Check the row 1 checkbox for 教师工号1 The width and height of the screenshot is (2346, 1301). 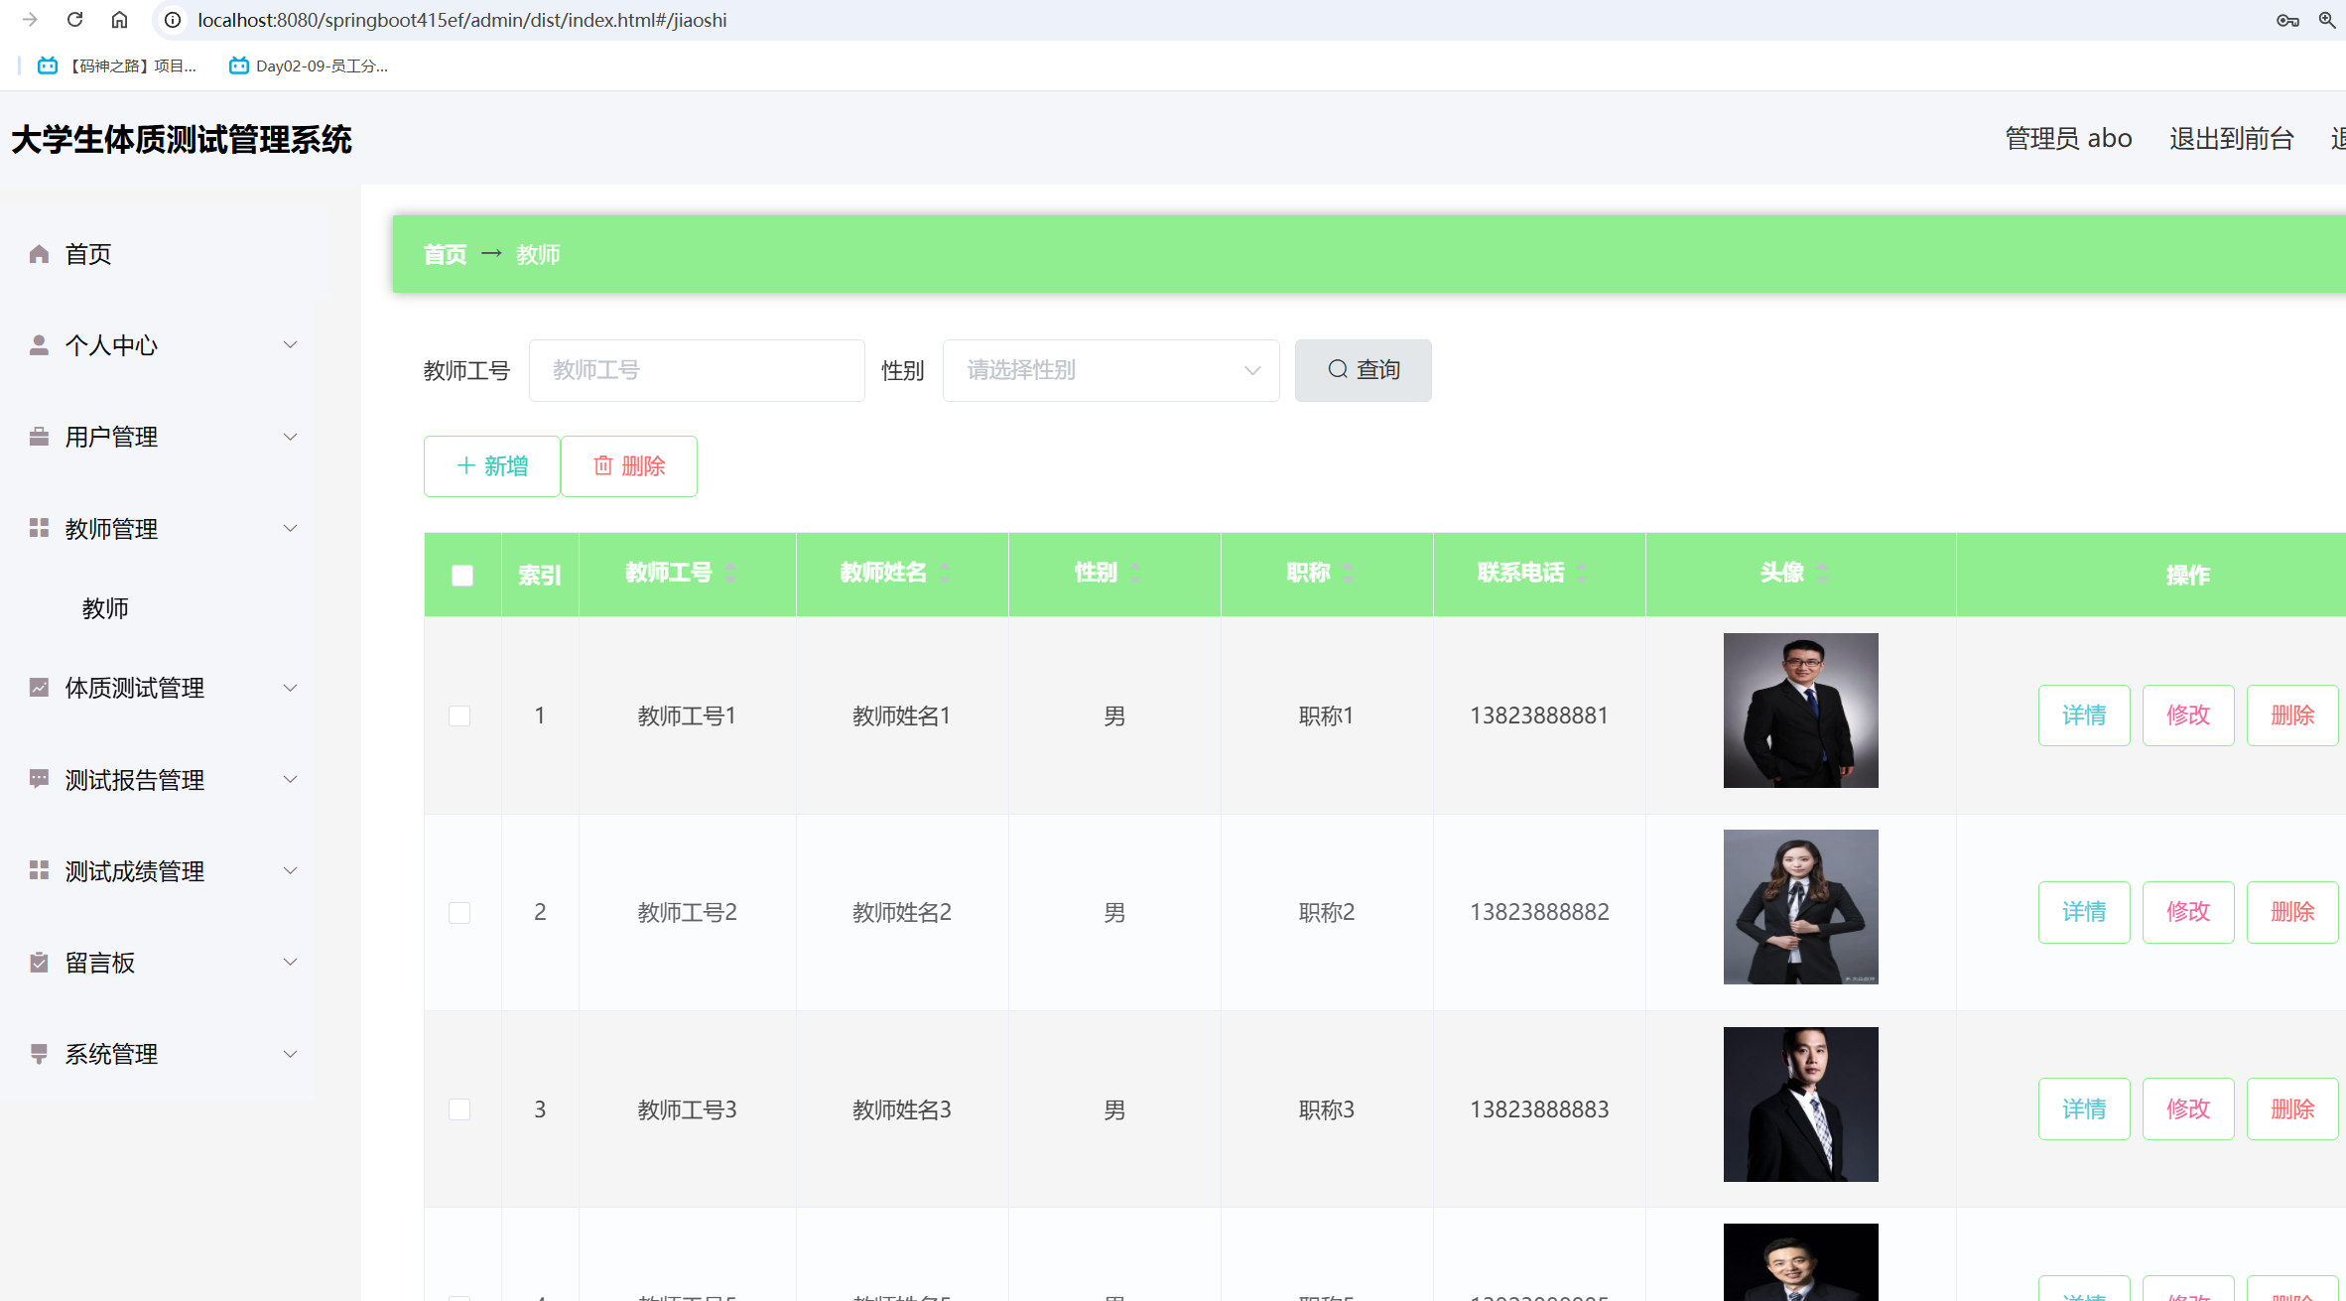coord(459,716)
